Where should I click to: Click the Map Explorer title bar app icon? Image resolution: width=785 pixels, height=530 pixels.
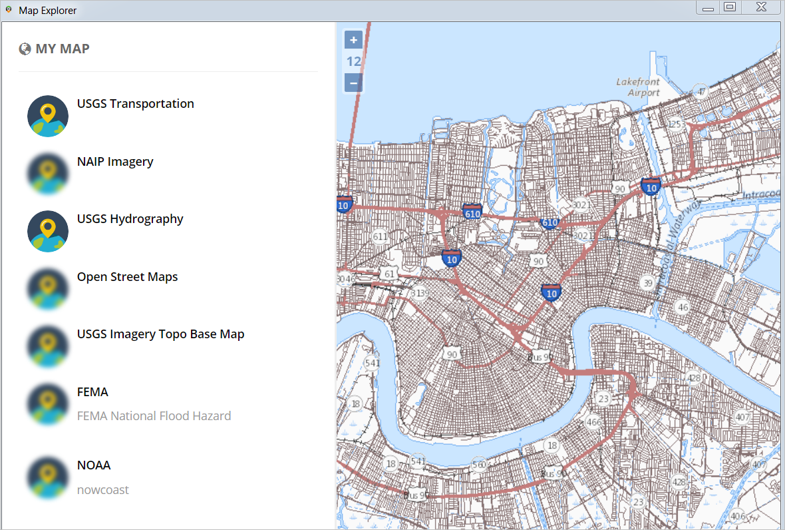pyautogui.click(x=9, y=10)
